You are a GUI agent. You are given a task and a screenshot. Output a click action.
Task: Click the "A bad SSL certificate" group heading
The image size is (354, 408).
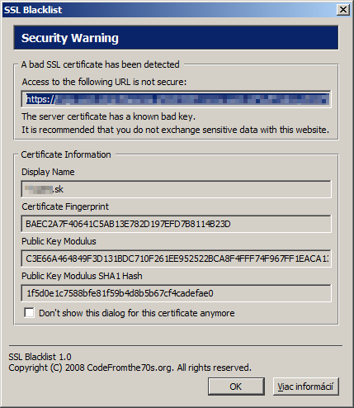point(101,64)
